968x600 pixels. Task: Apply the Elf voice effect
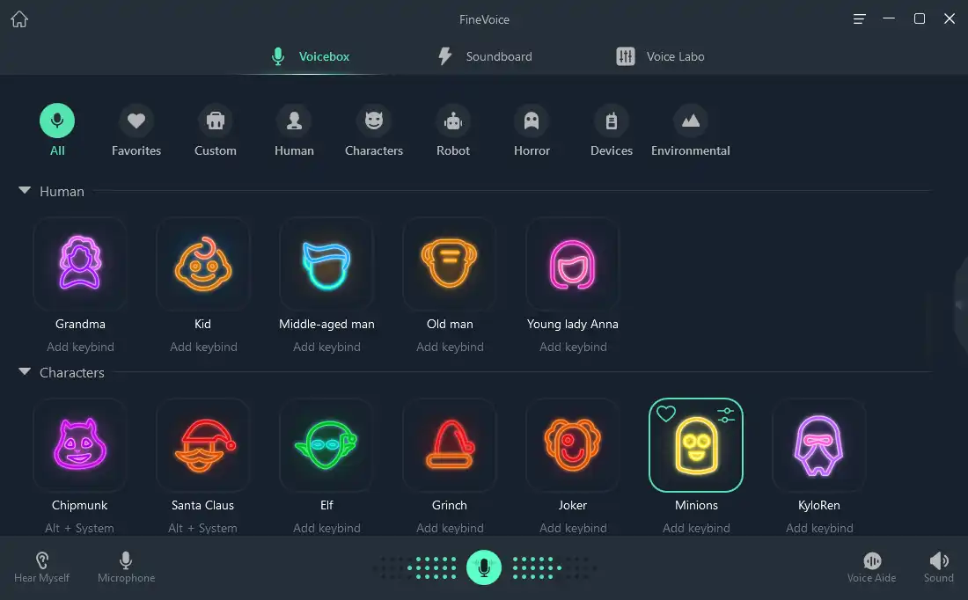[326, 445]
